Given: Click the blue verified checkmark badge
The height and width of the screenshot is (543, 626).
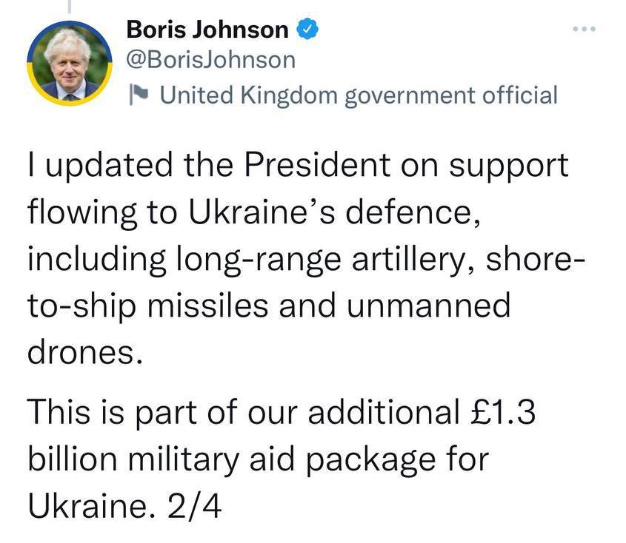Looking at the screenshot, I should [307, 30].
